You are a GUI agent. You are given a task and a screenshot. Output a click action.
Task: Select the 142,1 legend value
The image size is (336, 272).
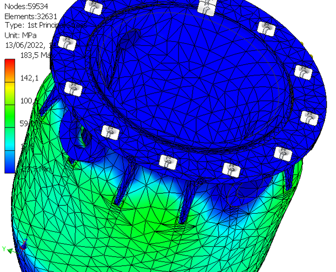click(29, 78)
